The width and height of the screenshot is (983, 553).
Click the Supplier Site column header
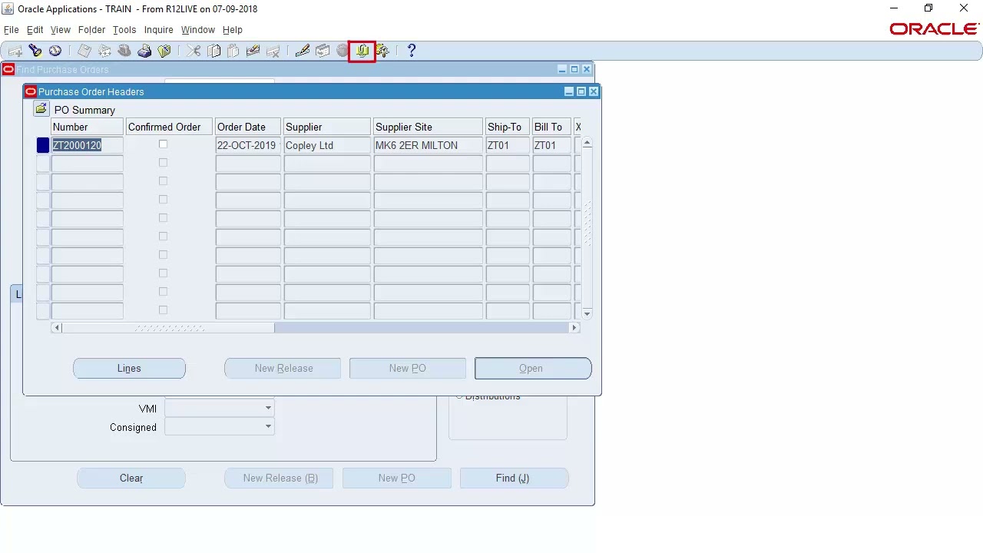[428, 127]
